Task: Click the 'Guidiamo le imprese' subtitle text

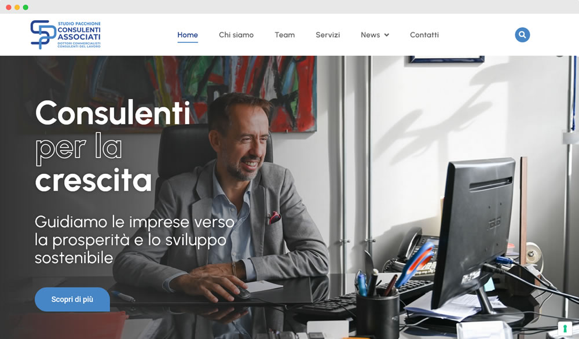Action: (x=134, y=239)
